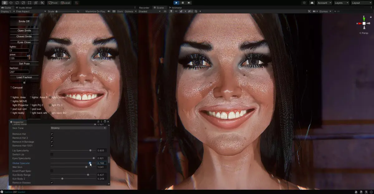The height and width of the screenshot is (194, 374).
Task: Select the combined Transform tool
Action: pyautogui.click(x=36, y=3)
